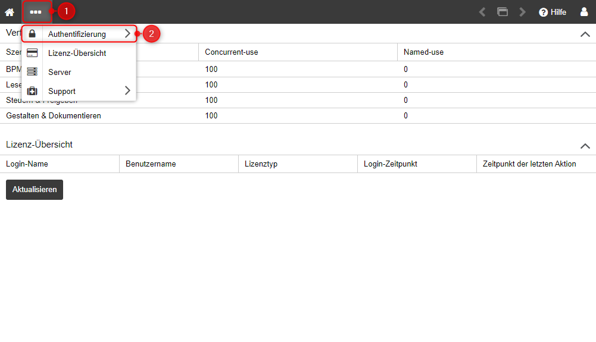Expand the Authentifizierung submenu arrow
The image size is (596, 342).
point(127,34)
